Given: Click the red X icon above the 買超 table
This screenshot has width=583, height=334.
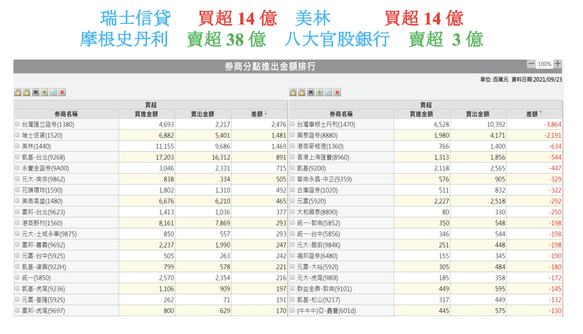Looking at the screenshot, I should [62, 92].
